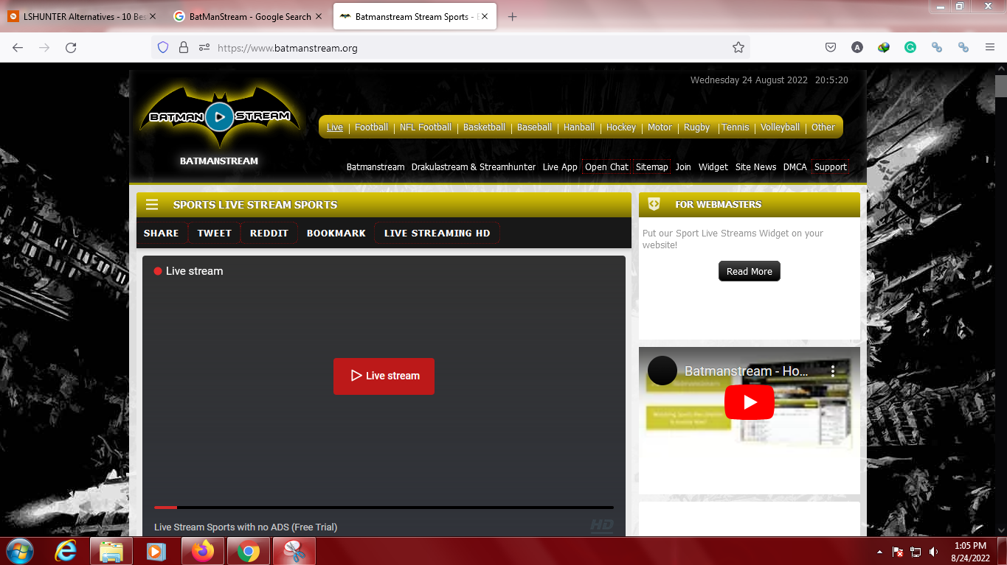Play the Batmanstream YouTube video
Image resolution: width=1007 pixels, height=565 pixels.
[750, 402]
